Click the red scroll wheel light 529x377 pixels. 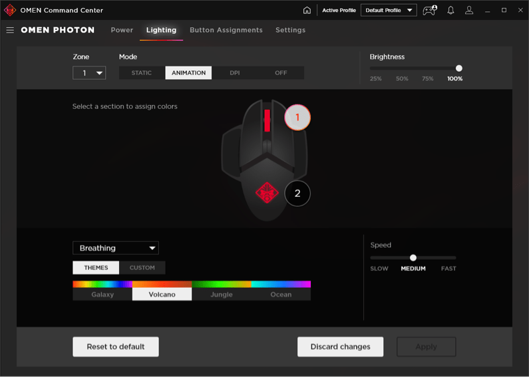click(x=267, y=120)
